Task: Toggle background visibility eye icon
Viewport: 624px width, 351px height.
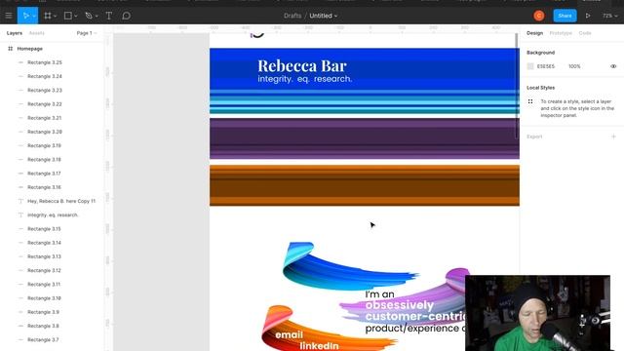Action: (x=613, y=66)
